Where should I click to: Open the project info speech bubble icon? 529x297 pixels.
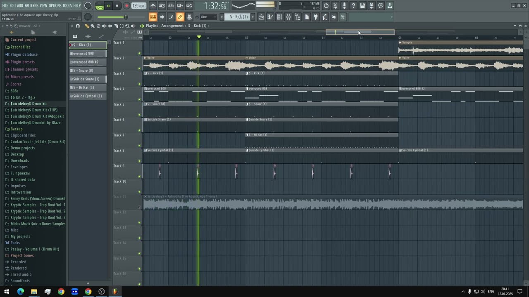381,6
